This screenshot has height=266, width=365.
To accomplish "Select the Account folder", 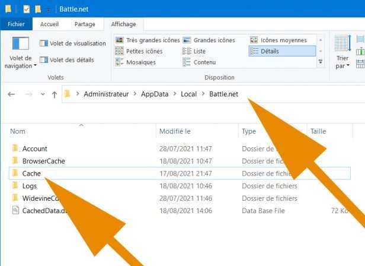I will click(35, 148).
